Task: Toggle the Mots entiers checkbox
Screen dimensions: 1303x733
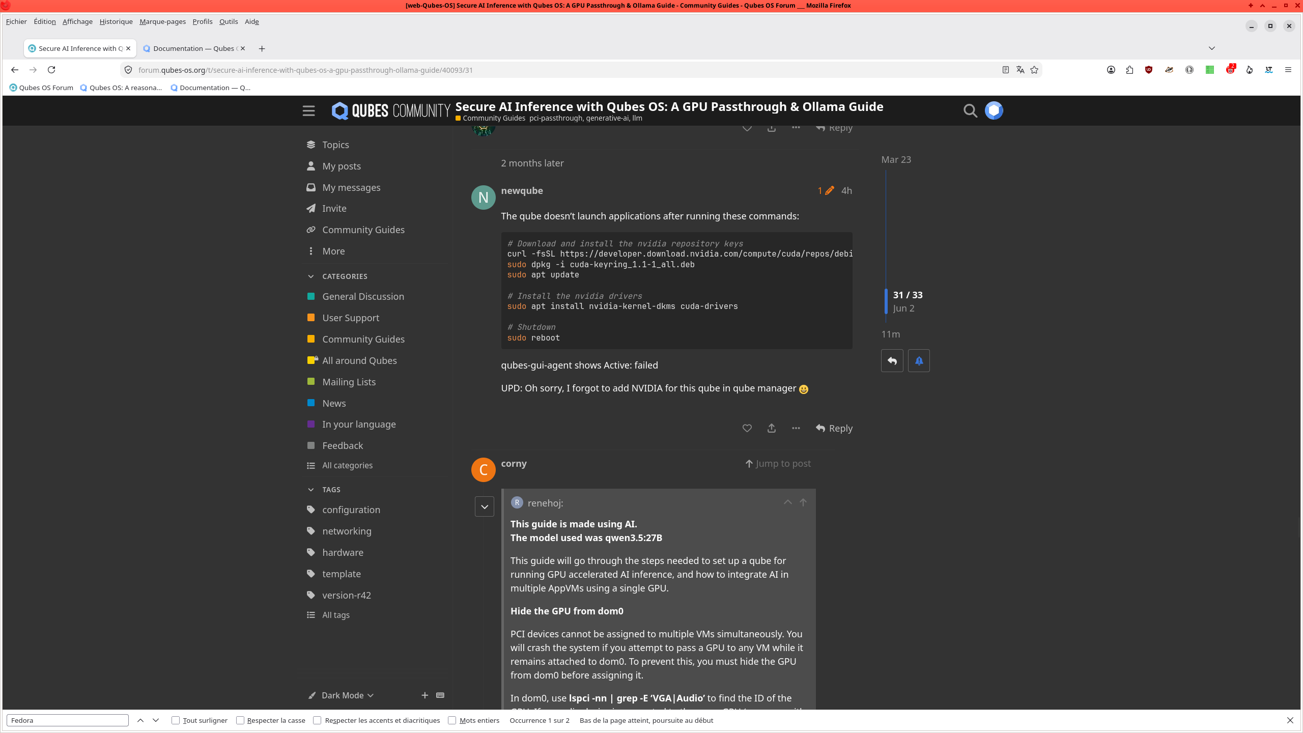Action: (x=452, y=720)
